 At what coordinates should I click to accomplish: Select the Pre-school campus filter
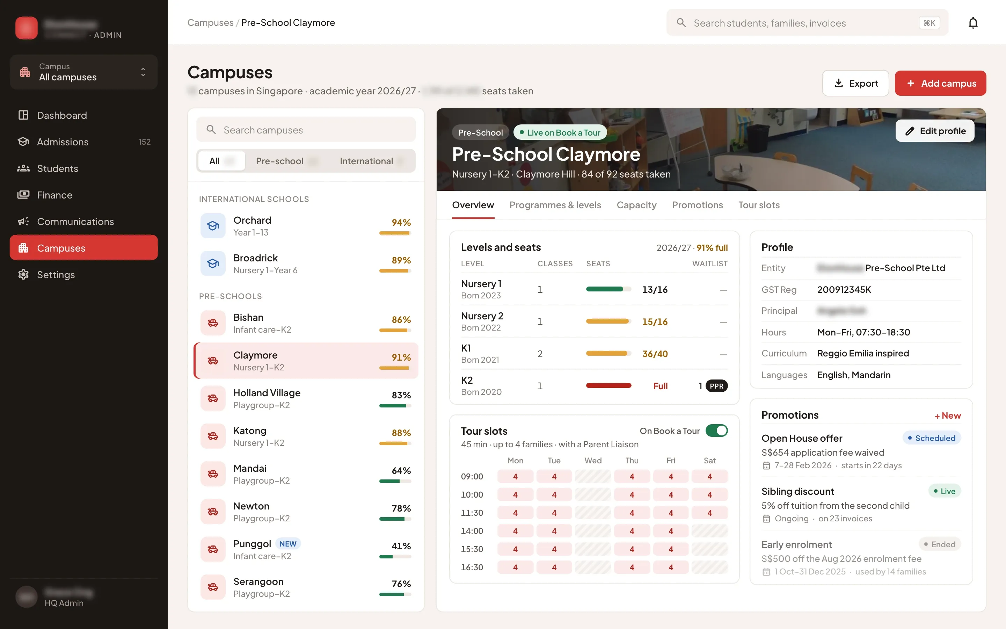[x=286, y=161]
